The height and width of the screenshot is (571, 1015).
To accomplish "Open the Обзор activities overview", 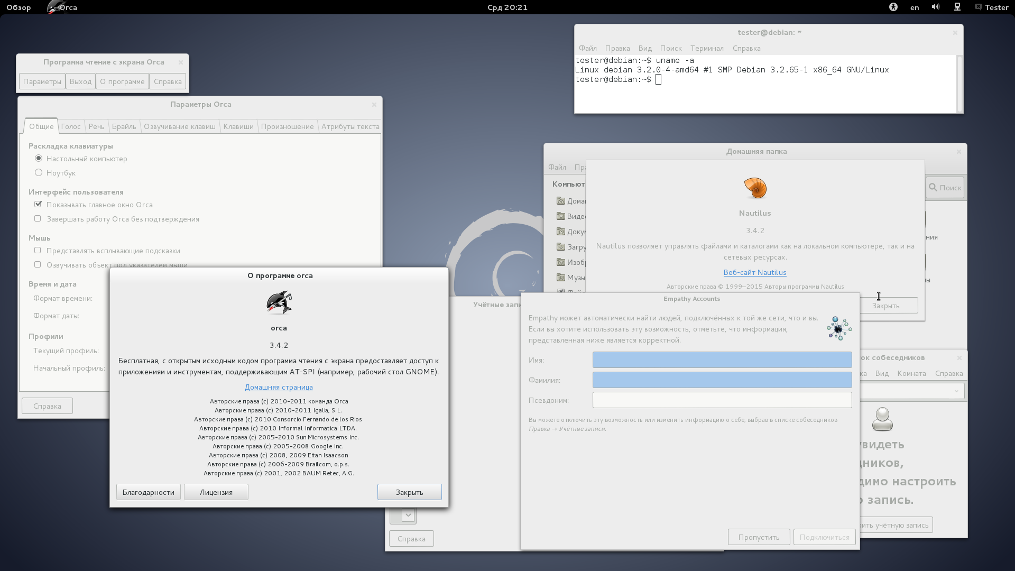I will pos(19,7).
